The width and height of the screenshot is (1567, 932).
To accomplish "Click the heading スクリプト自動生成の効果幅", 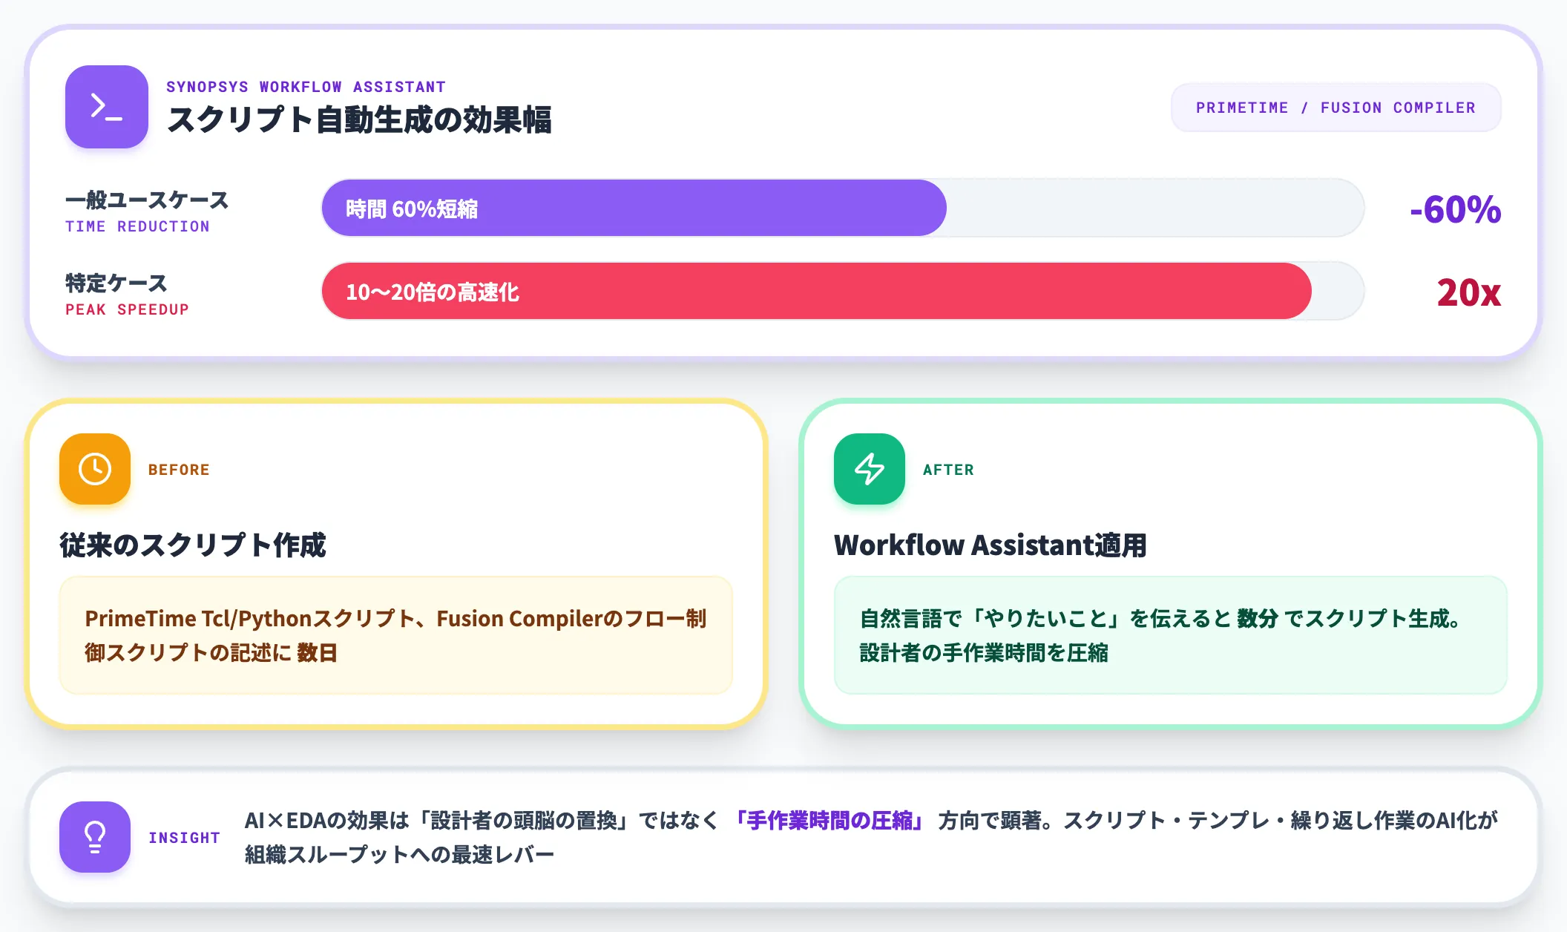I will tap(359, 120).
